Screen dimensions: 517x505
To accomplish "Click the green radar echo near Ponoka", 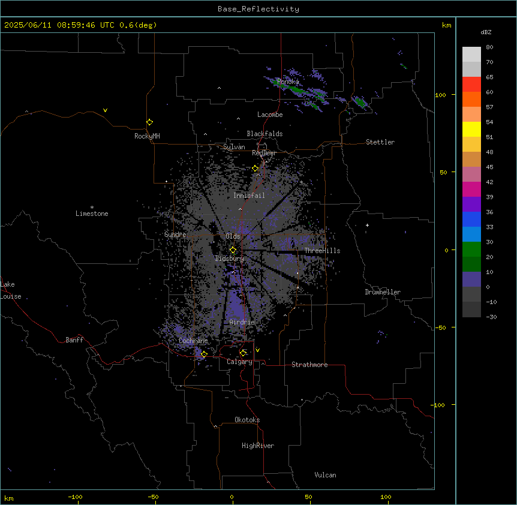I will click(x=296, y=89).
